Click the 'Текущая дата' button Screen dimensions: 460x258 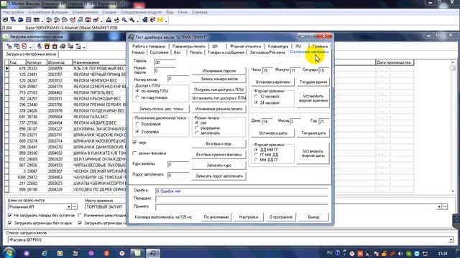pyautogui.click(x=313, y=133)
